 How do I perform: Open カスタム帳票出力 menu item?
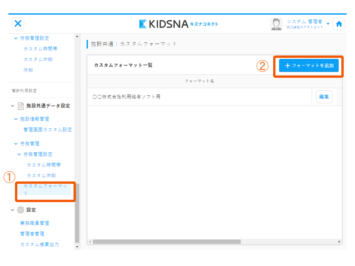(39, 244)
